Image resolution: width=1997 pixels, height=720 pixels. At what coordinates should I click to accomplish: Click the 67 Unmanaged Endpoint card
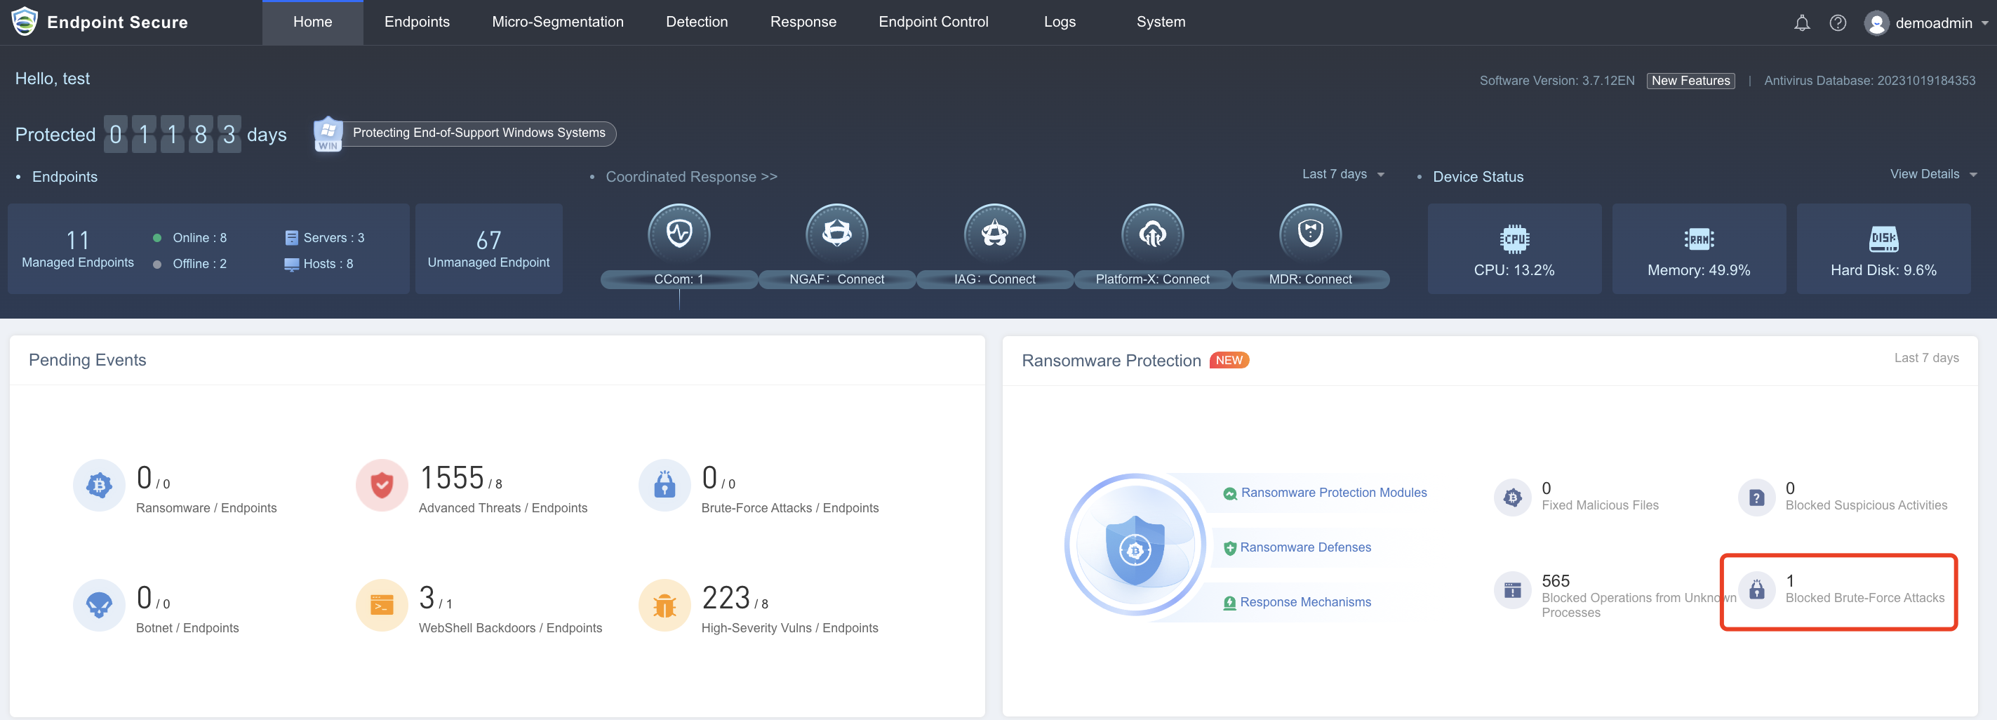click(488, 249)
